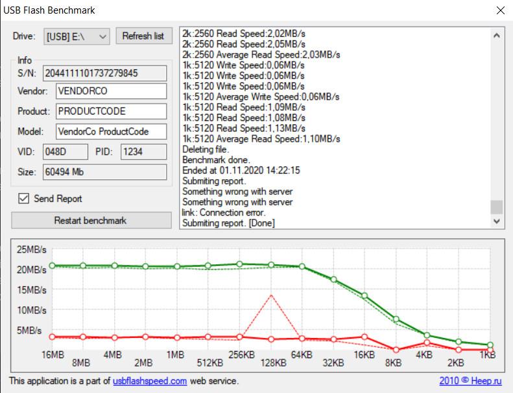513x393 pixels.
Task: Click the Restart benchmark button
Action: point(91,221)
